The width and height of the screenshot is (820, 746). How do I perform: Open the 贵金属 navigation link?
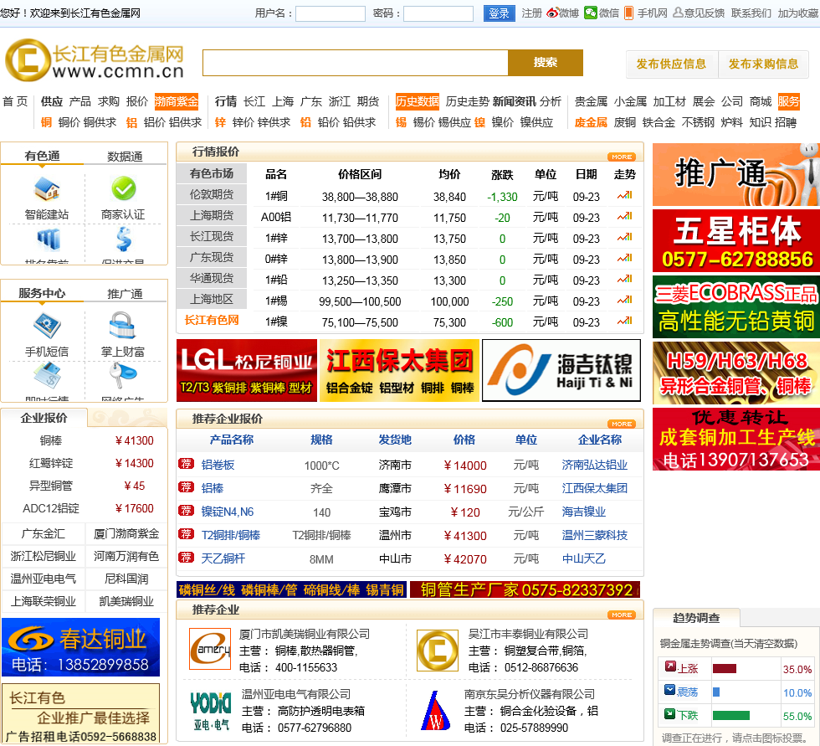591,101
